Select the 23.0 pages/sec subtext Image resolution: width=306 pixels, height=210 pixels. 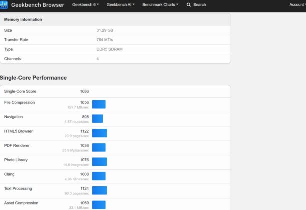click(77, 136)
